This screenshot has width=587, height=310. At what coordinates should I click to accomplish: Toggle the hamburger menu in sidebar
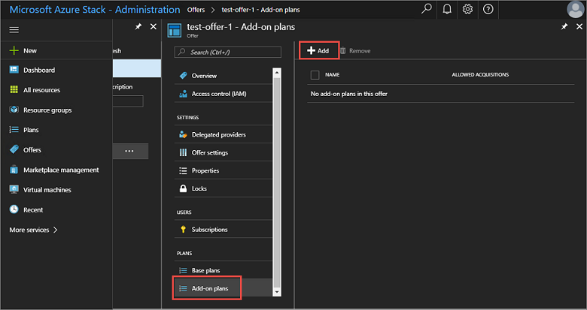14,29
